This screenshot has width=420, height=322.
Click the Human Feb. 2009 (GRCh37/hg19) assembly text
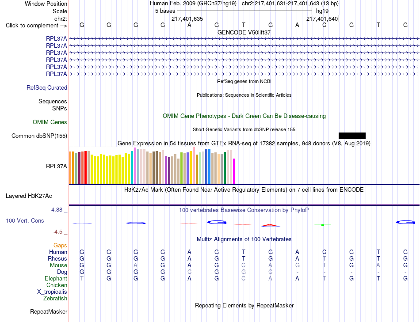(193, 4)
